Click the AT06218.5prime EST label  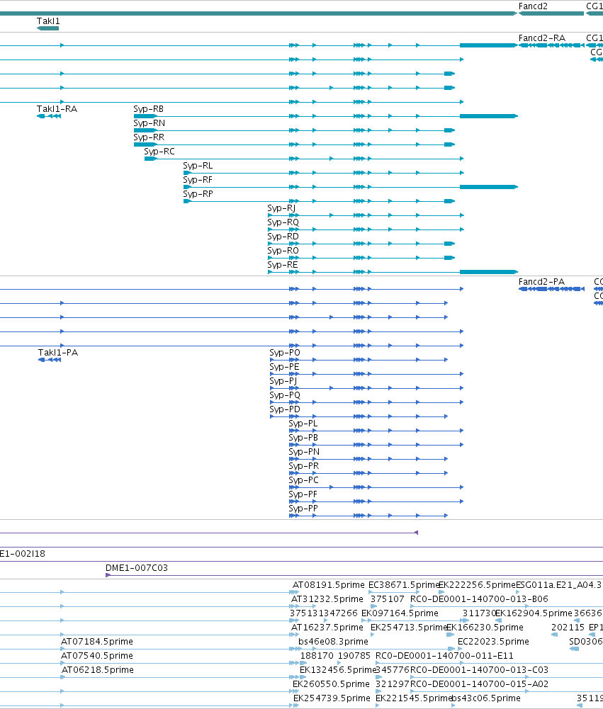98,670
